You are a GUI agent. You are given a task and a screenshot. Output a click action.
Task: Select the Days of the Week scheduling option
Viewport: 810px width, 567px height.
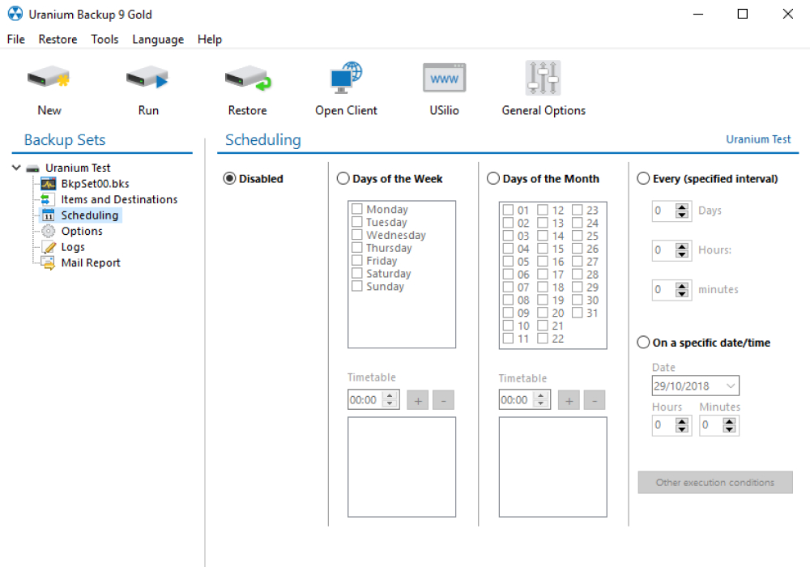(x=343, y=178)
